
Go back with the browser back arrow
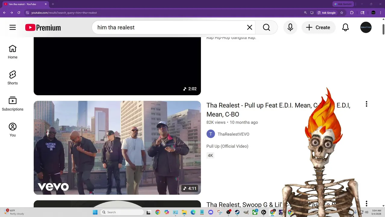point(4,13)
